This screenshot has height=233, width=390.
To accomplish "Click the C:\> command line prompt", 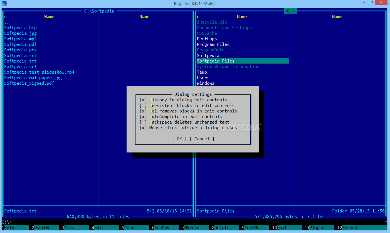I will coord(7,222).
